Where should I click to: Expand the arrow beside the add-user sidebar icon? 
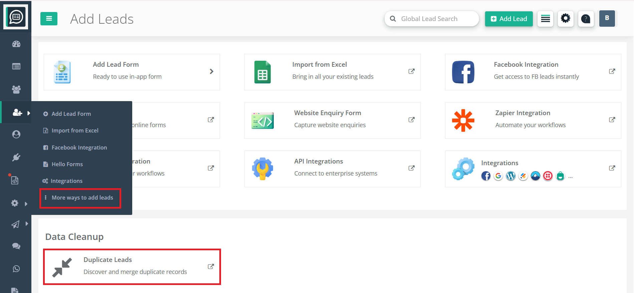pos(29,113)
